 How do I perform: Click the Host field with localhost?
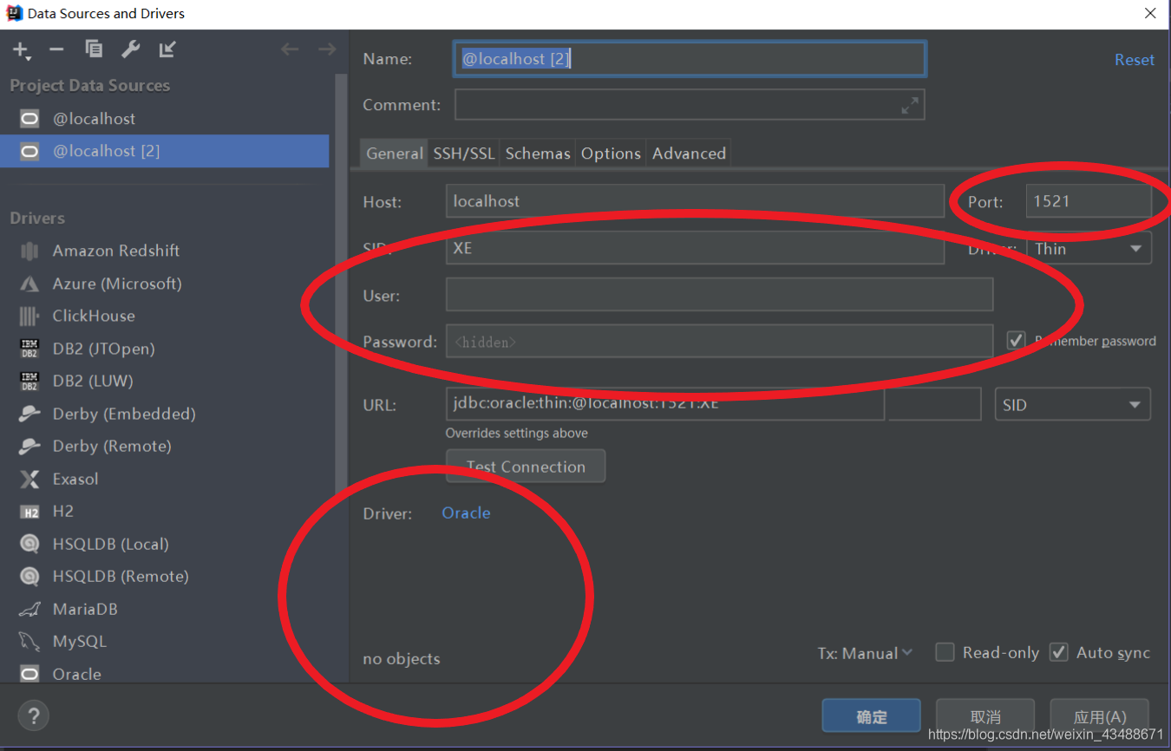point(695,201)
